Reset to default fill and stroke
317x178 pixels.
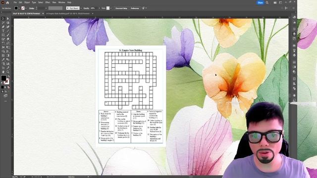2,83
